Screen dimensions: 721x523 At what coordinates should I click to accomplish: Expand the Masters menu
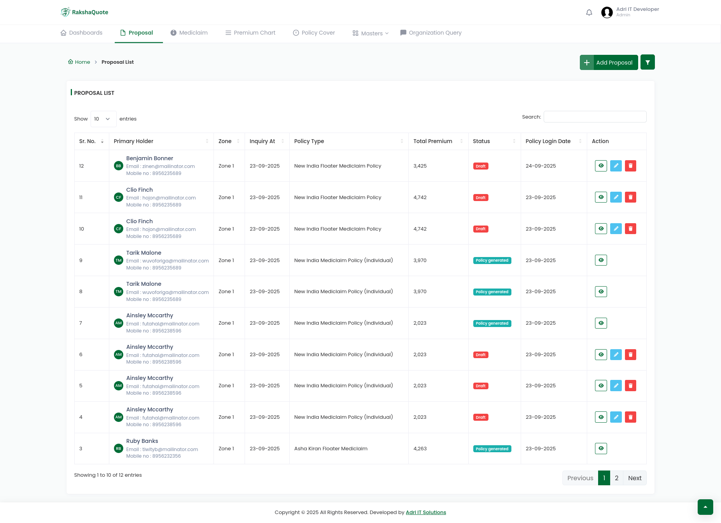(371, 33)
